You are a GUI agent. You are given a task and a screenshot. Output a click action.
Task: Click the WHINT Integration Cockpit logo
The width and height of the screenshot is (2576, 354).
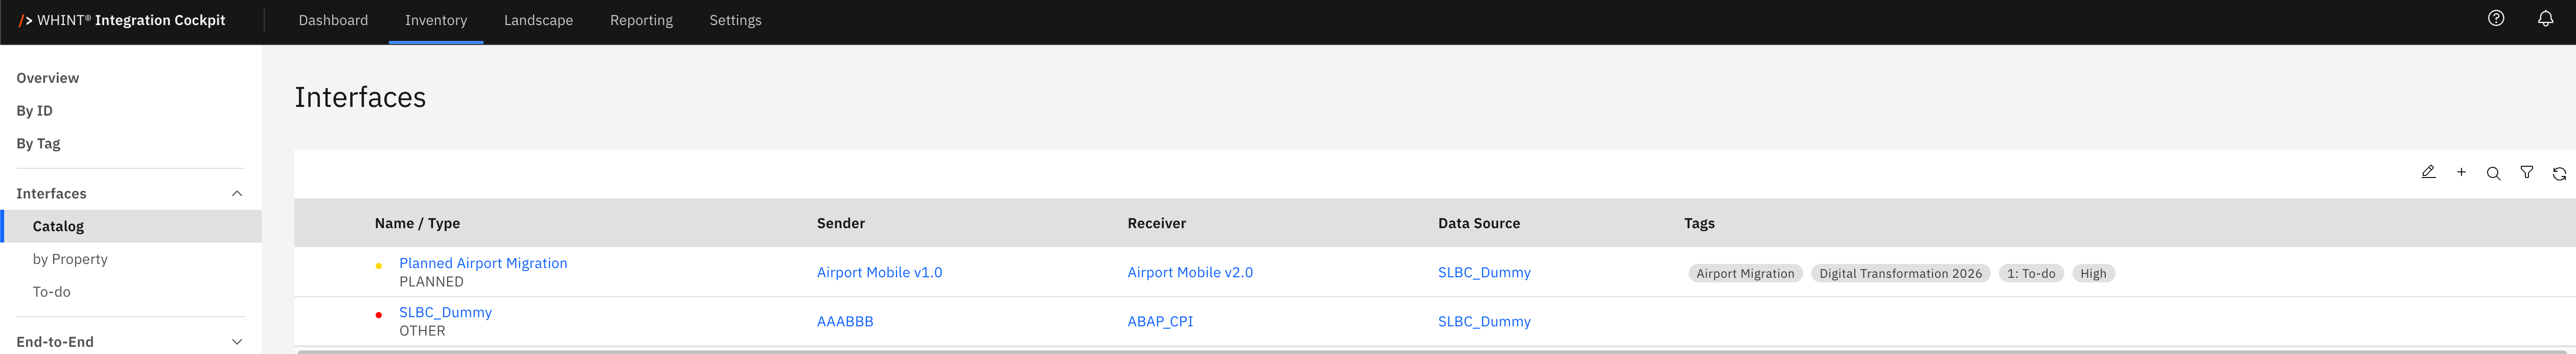122,20
